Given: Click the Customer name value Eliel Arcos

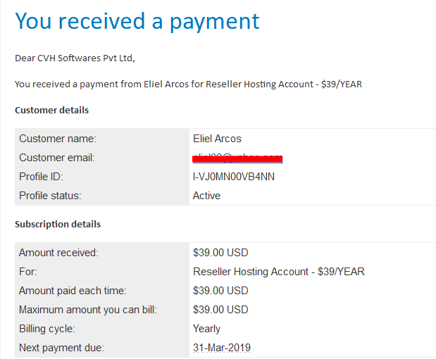Looking at the screenshot, I should point(217,139).
